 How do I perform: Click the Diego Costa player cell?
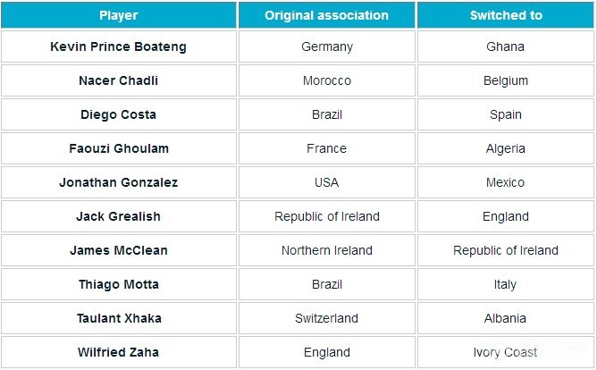[x=119, y=114]
